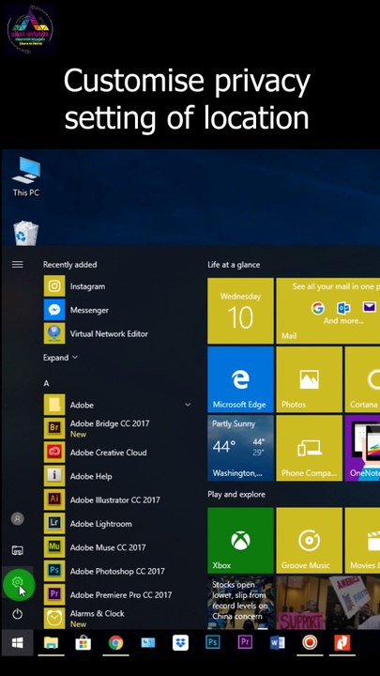Open This PC desktop icon
The image size is (380, 676).
coord(26,177)
